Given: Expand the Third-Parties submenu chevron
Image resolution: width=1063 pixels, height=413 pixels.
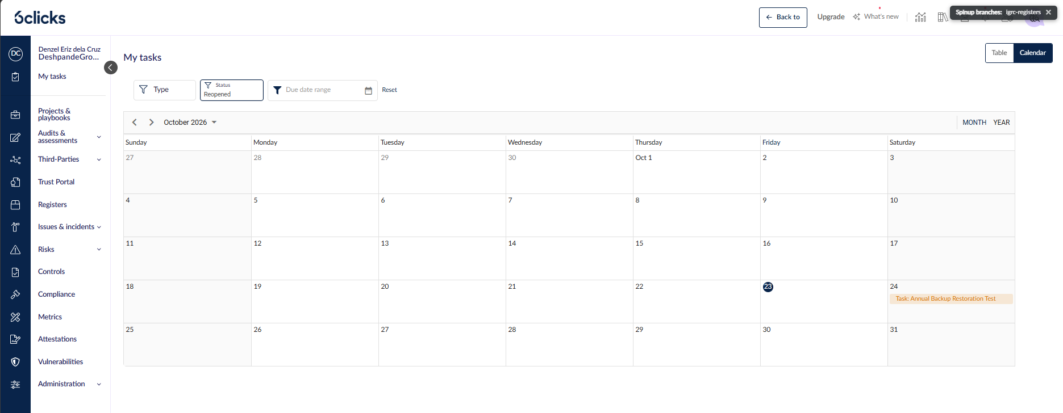Looking at the screenshot, I should point(99,160).
